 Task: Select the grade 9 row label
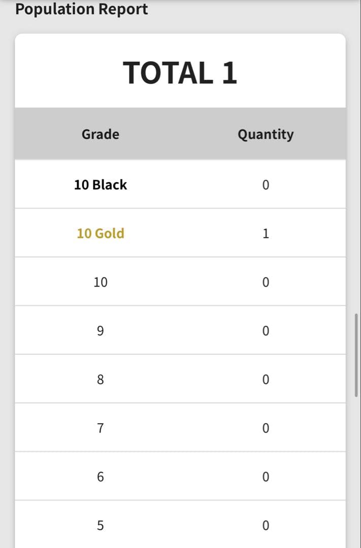[x=101, y=331]
